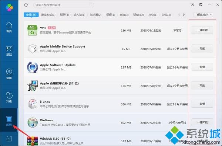Click 卸载 for iTunes

tap(202, 104)
